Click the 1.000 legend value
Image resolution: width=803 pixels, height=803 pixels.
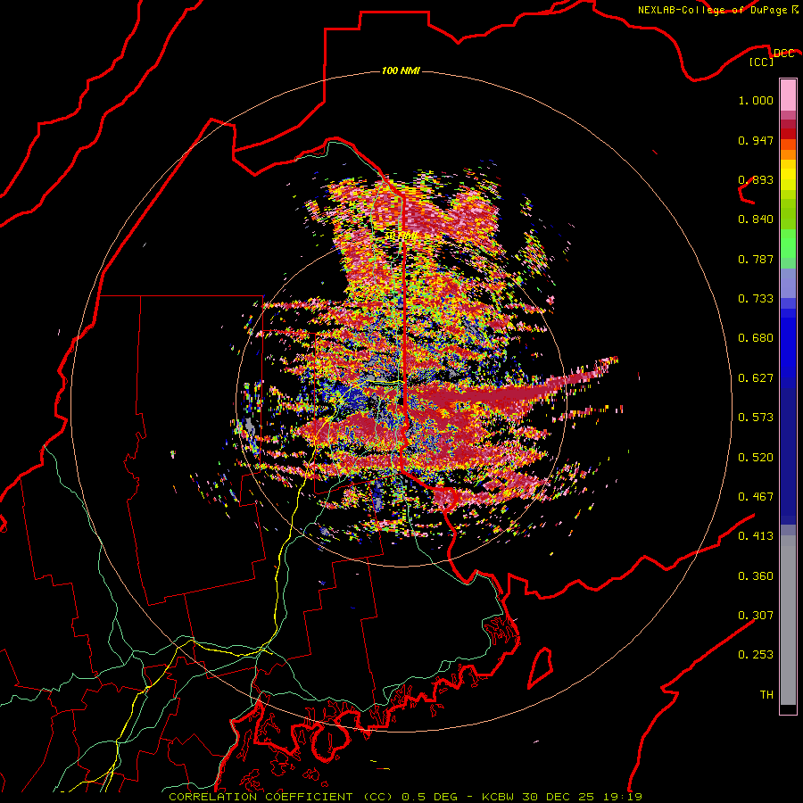pyautogui.click(x=756, y=100)
